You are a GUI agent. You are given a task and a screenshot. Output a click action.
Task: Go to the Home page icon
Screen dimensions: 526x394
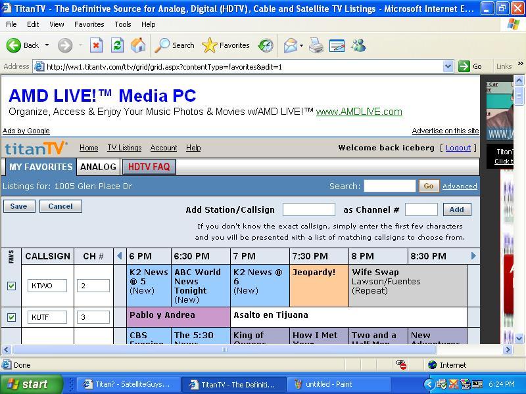coord(138,45)
